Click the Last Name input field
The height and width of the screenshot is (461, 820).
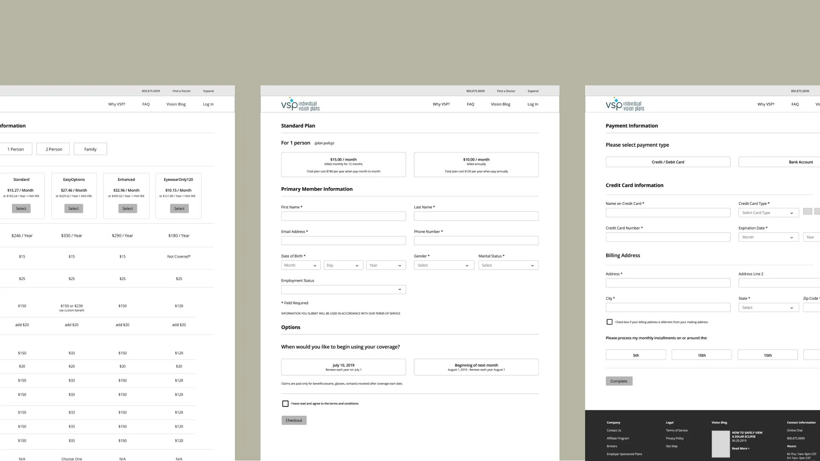tap(476, 216)
